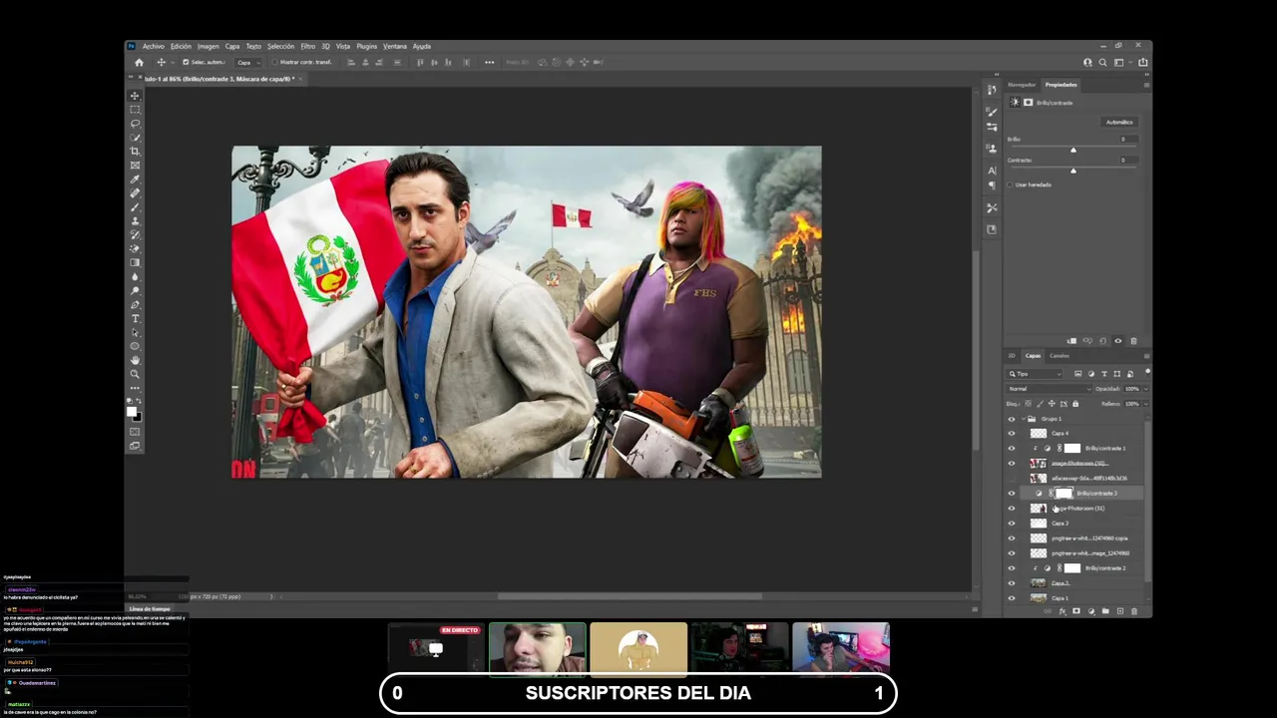Hide the Capa 1 layer
Viewport: 1277px width, 718px height.
point(1011,598)
